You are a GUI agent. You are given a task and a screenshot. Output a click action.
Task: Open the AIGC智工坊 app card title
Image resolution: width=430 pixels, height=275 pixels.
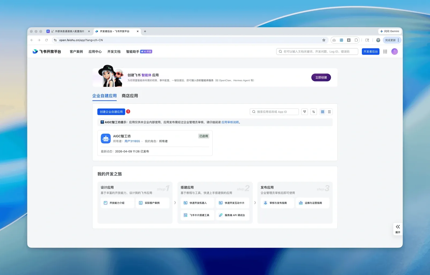coord(122,136)
